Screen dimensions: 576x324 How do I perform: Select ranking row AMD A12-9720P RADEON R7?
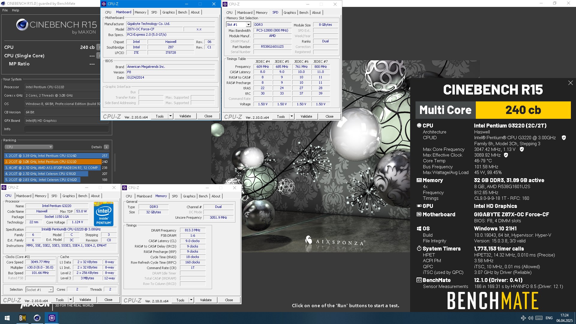56,168
